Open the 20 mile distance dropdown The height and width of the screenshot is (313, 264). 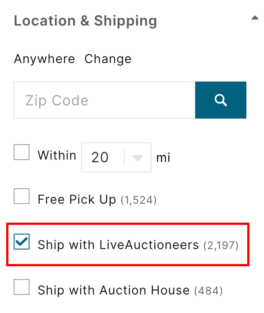click(116, 157)
